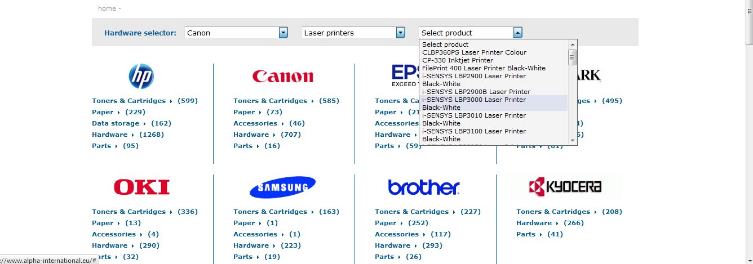Open OKI Accessories (4)
This screenshot has height=264, width=753.
coord(126,234)
